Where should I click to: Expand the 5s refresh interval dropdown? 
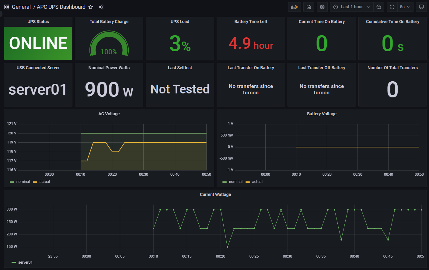(405, 7)
